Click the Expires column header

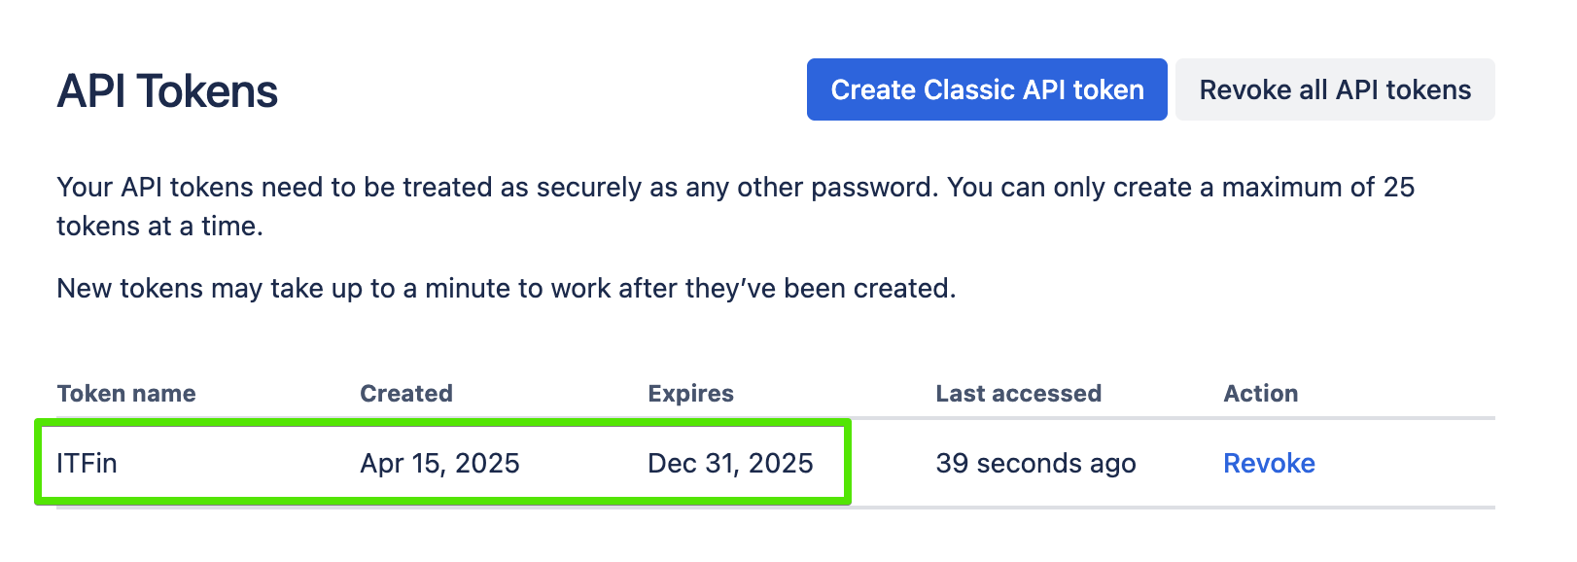click(690, 394)
